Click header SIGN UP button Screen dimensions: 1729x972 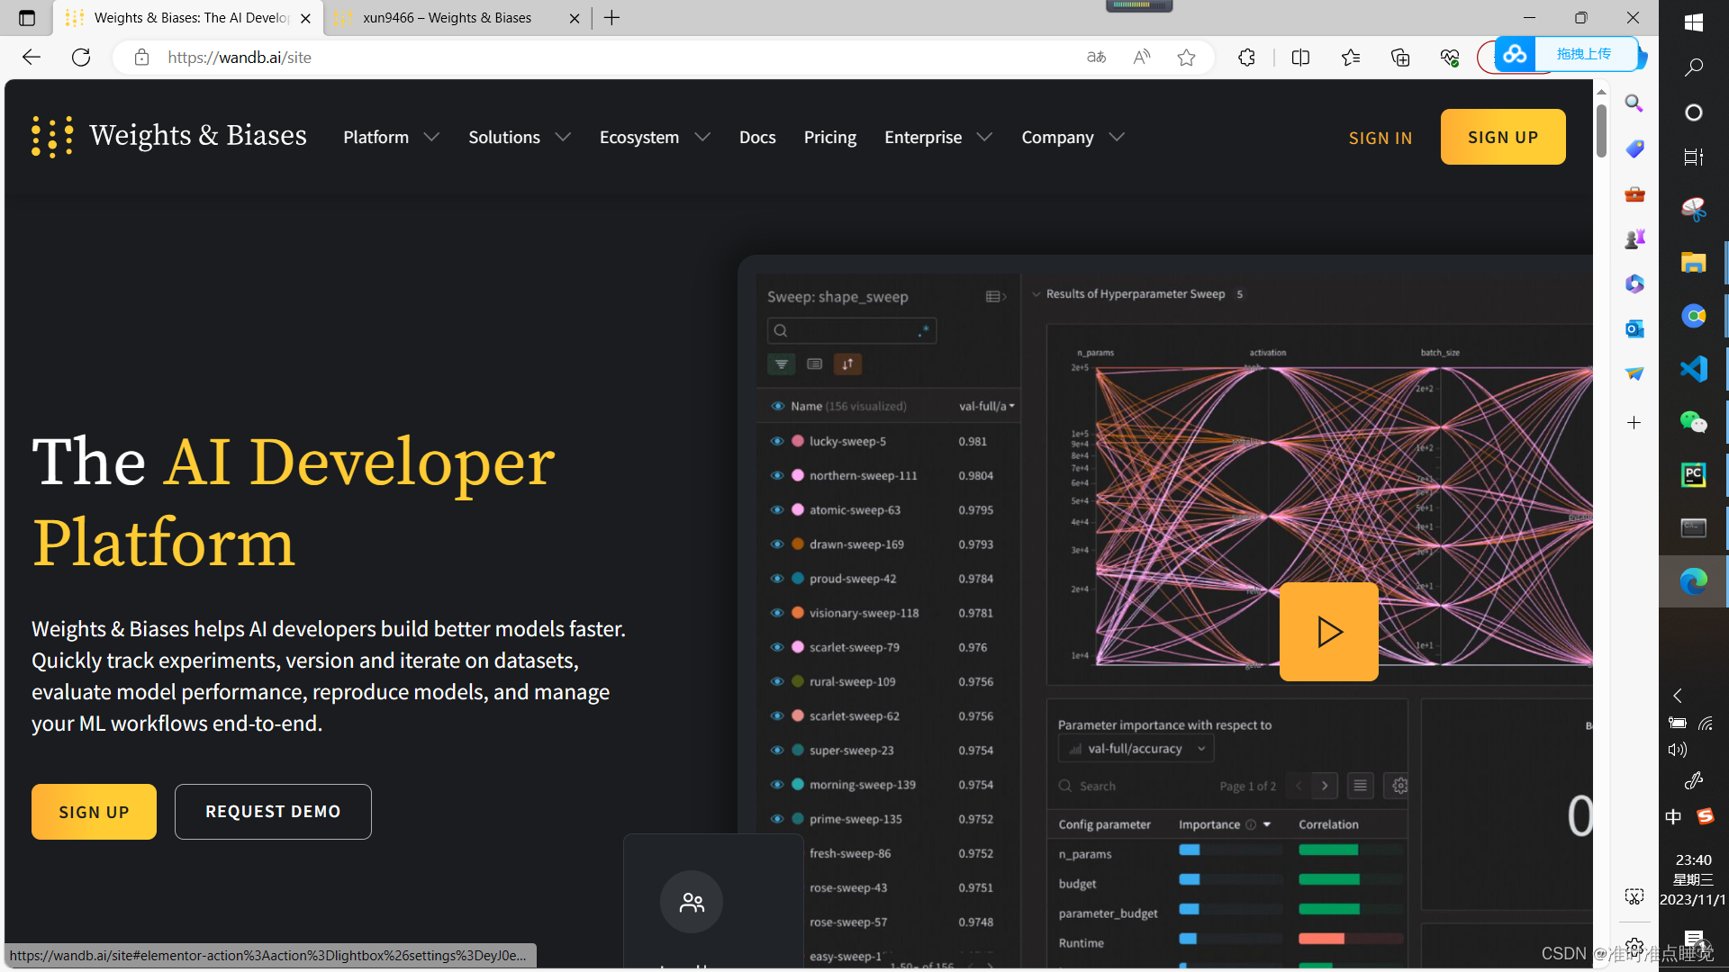tap(1503, 137)
